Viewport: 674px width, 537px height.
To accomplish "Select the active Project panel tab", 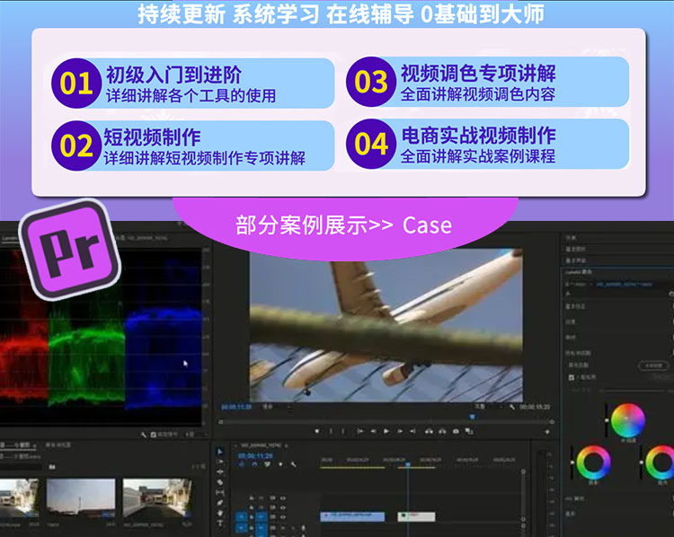I will (17, 445).
